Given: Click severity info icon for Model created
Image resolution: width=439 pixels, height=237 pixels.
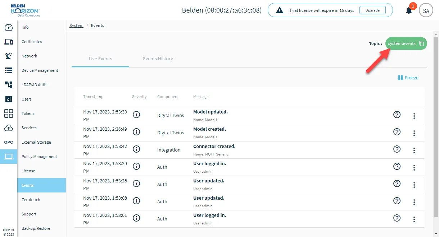Looking at the screenshot, I should coord(136,132).
